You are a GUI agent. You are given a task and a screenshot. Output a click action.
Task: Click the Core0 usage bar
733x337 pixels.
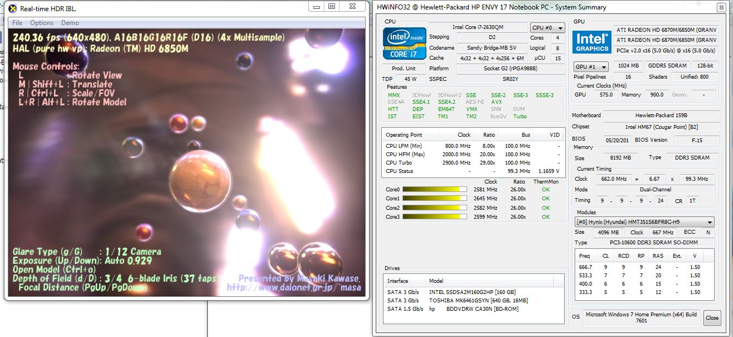click(435, 190)
